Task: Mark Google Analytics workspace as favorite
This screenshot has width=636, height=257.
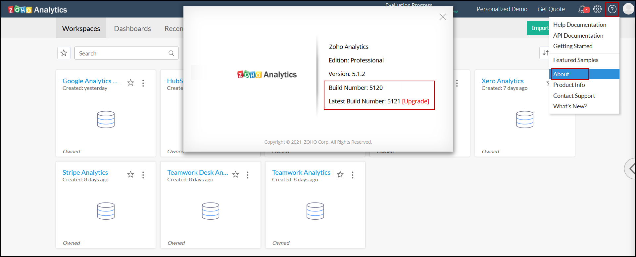Action: click(131, 83)
